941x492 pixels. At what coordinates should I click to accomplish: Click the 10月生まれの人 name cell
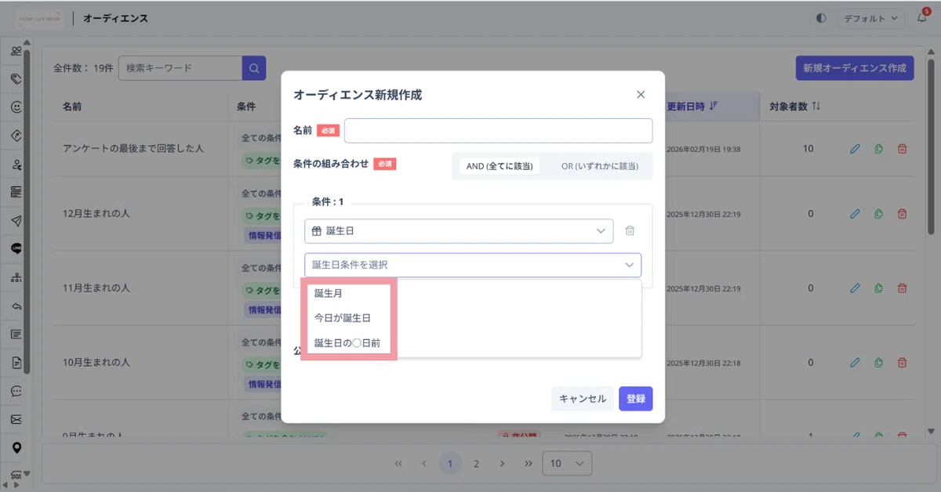(96, 363)
